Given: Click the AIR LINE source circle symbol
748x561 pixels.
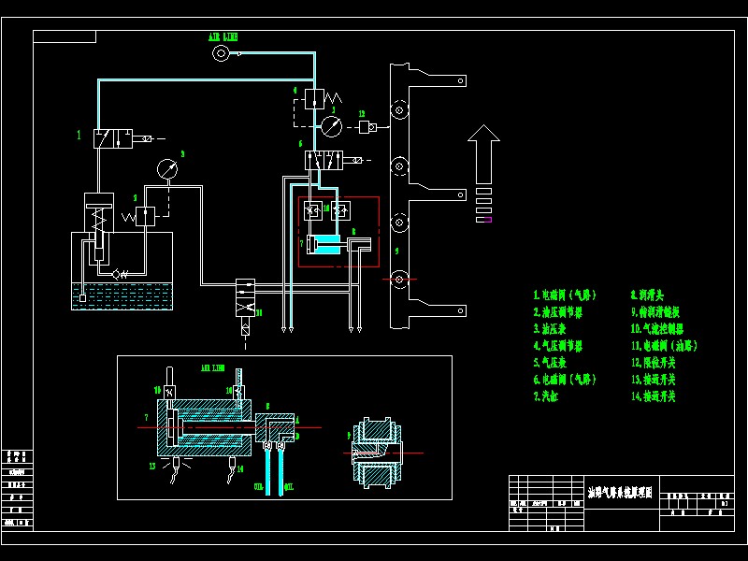Looking at the screenshot, I should click(x=221, y=52).
